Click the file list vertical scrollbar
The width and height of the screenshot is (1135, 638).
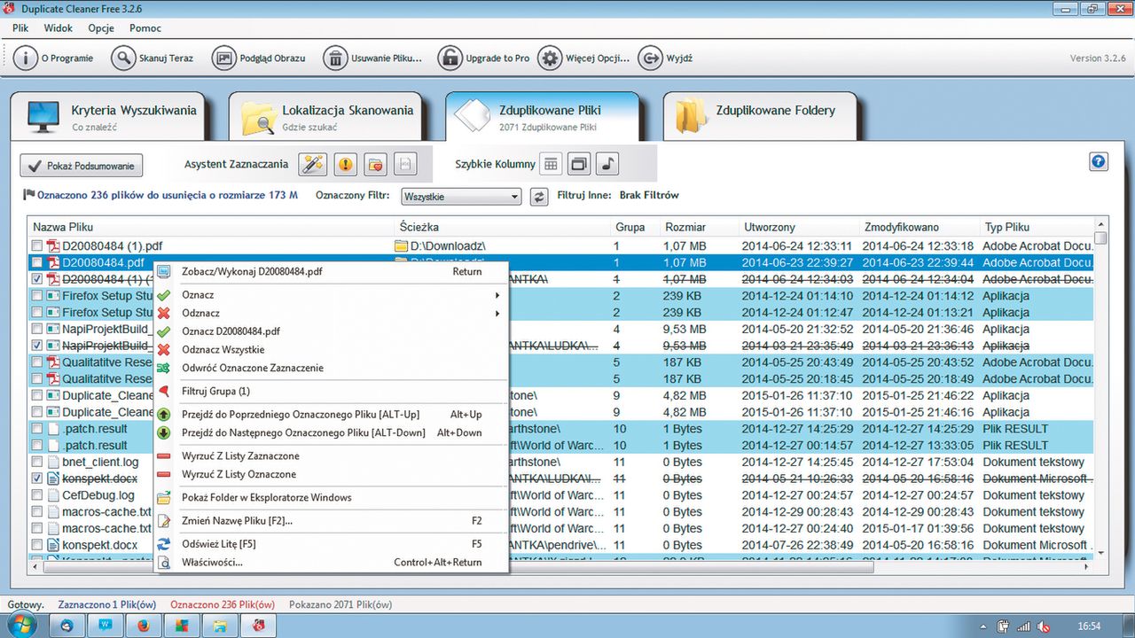tap(1100, 390)
